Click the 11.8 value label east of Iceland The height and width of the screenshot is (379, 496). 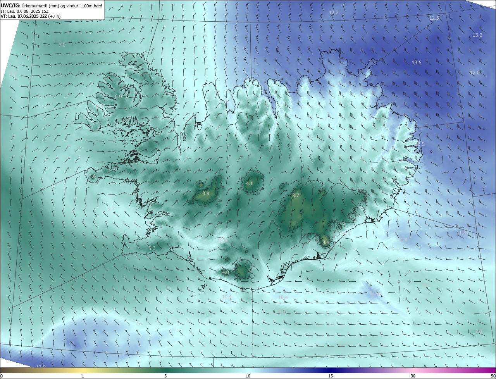point(461,233)
